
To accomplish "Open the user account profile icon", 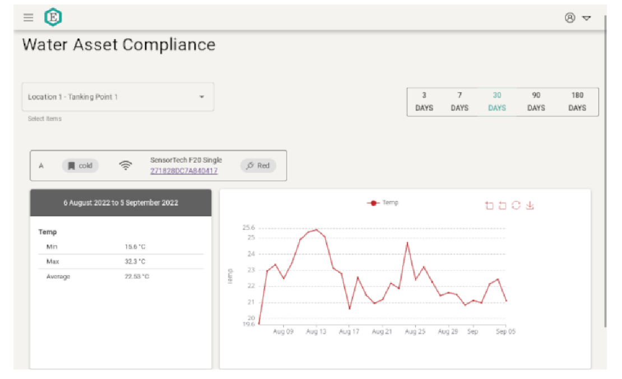I will [569, 18].
